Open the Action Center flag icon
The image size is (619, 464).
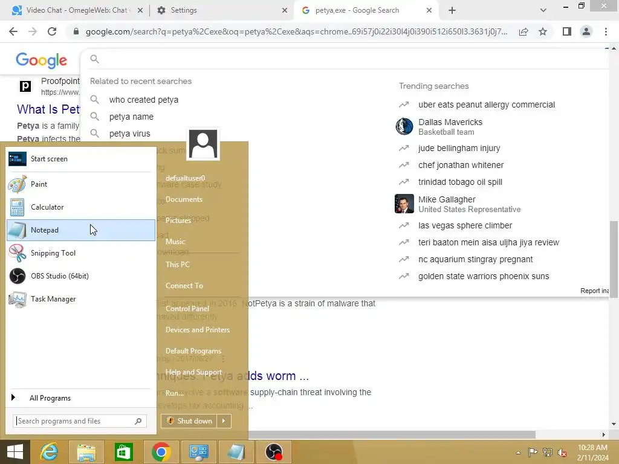pos(533,452)
